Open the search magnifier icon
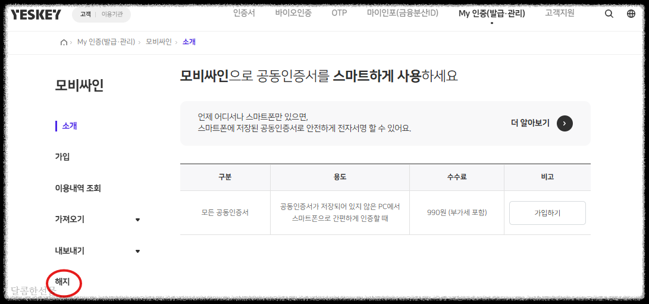The image size is (649, 304). click(x=609, y=14)
